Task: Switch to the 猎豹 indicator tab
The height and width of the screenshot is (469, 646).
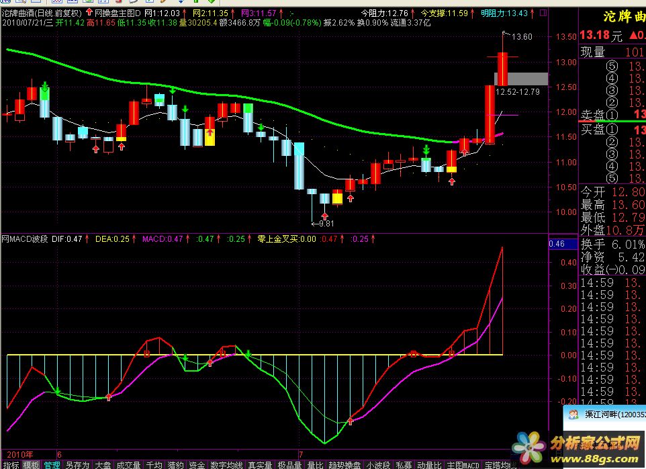Action: [176, 465]
